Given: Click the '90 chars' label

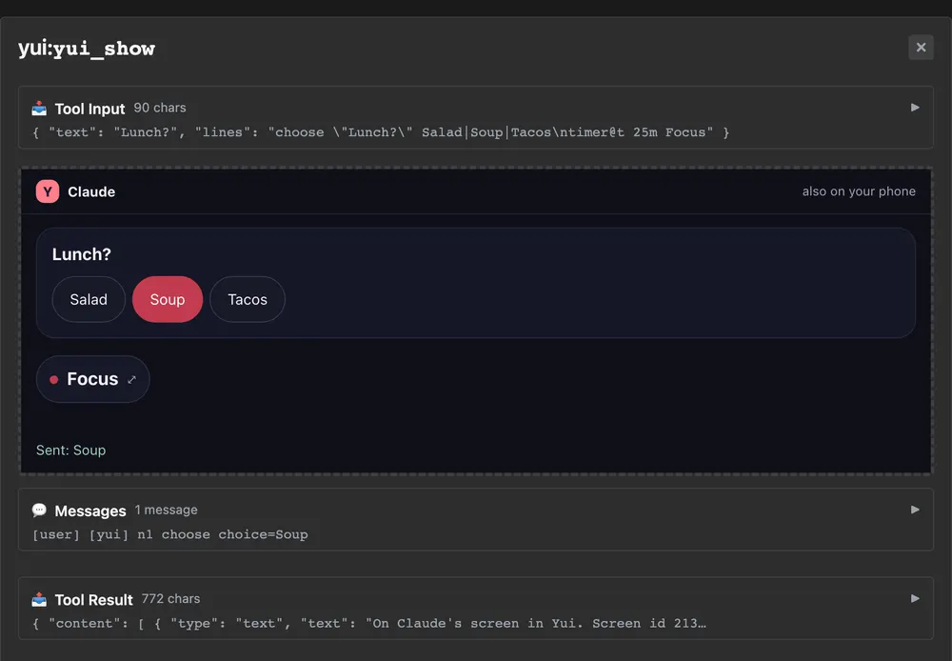Looking at the screenshot, I should 160,108.
